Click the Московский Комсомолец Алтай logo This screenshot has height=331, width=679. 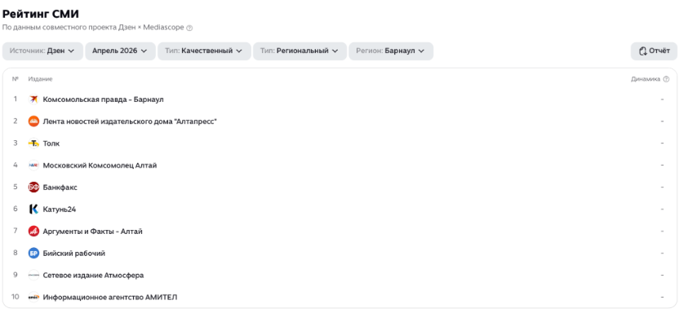[33, 165]
